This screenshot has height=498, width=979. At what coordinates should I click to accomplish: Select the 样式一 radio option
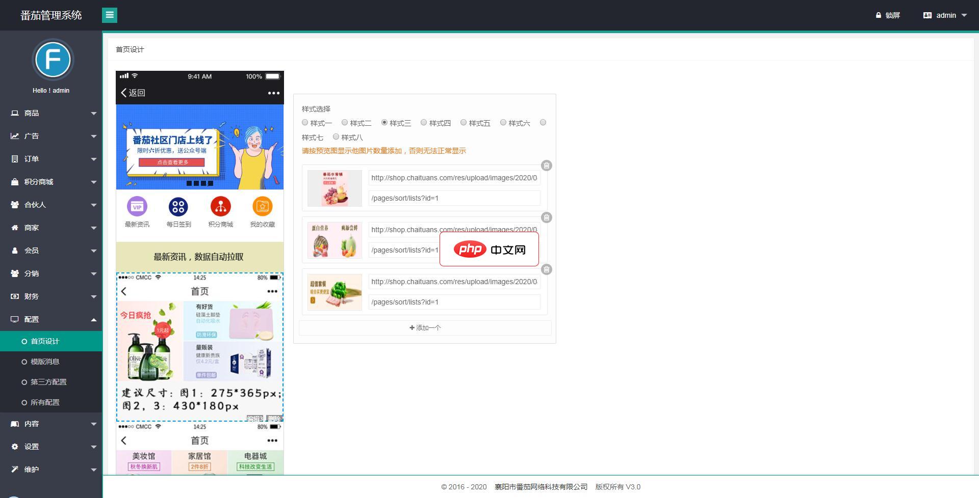305,123
